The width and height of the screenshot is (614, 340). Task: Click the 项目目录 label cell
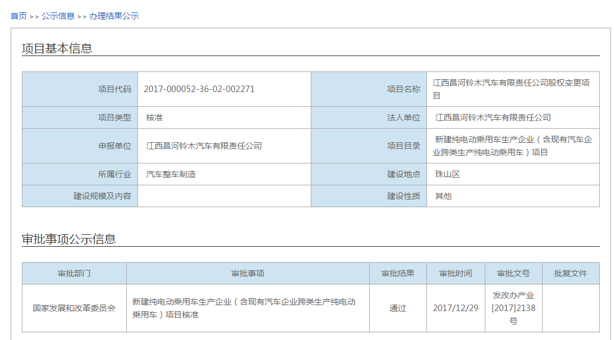[369, 146]
